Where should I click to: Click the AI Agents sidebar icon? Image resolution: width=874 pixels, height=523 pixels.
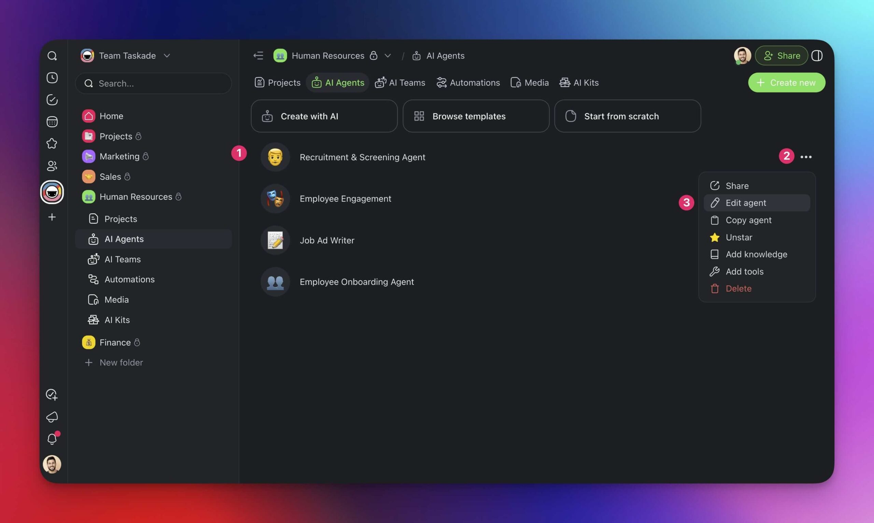point(94,239)
